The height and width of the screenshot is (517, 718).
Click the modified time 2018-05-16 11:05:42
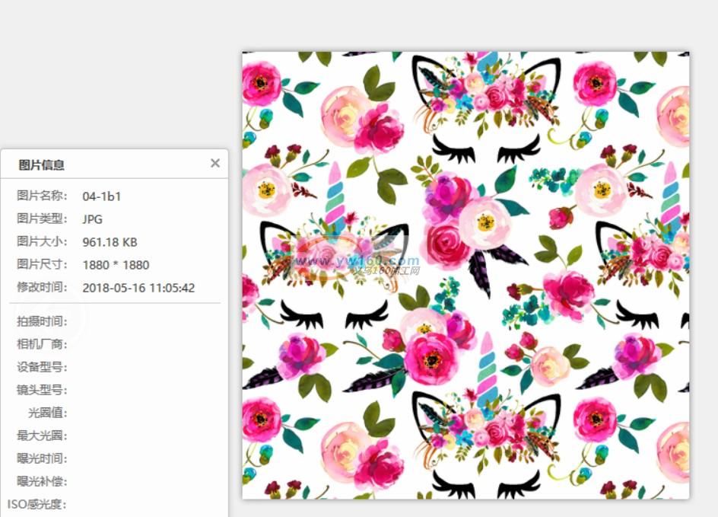tap(138, 288)
